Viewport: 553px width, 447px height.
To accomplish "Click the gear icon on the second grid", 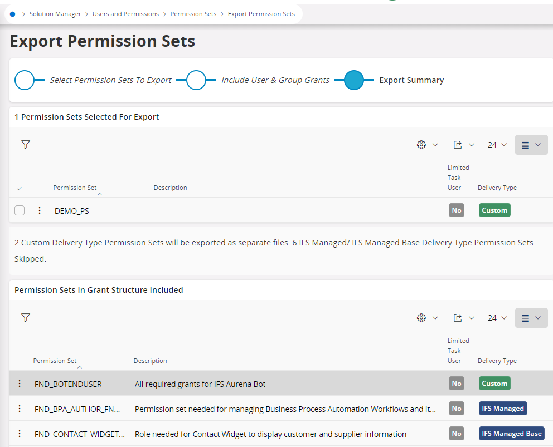I will (x=422, y=317).
